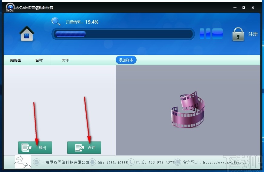Close the video recovery window
Image resolution: width=264 pixels, height=172 pixels.
[x=253, y=8]
